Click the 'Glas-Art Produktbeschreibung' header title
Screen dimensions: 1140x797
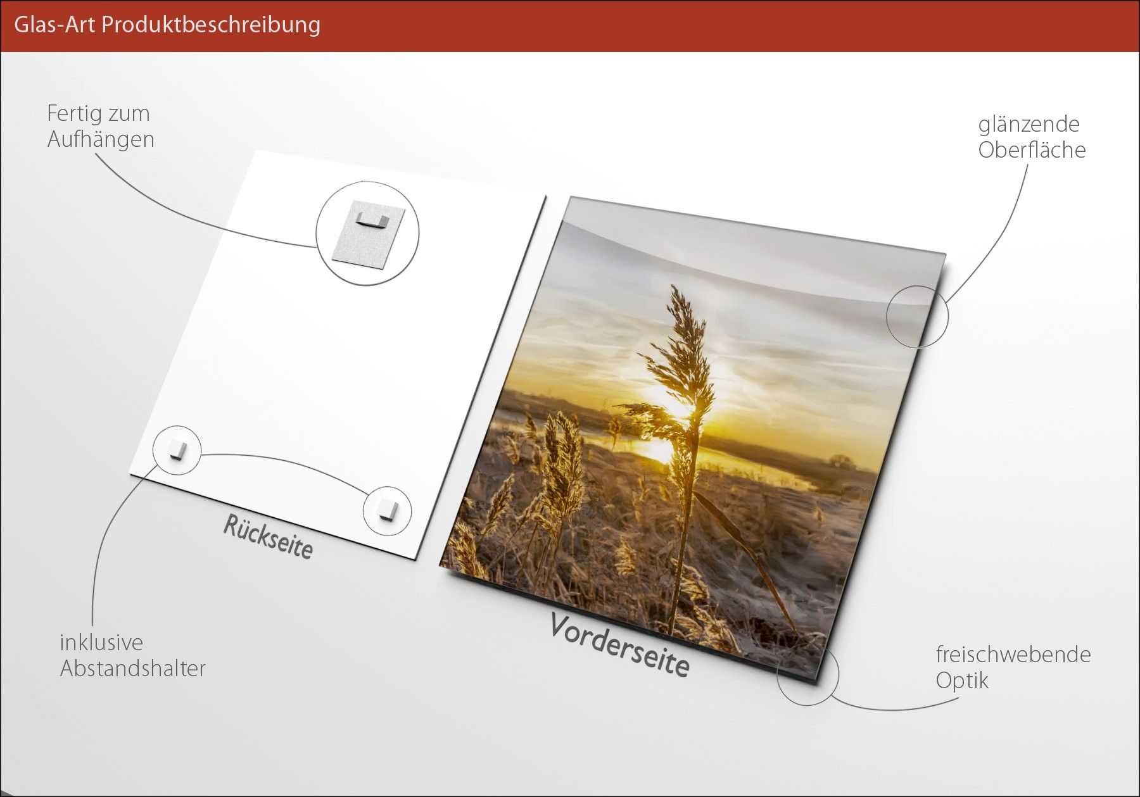tap(167, 25)
